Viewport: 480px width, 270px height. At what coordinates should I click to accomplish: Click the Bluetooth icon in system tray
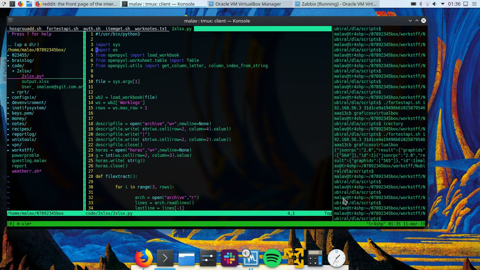421,4
